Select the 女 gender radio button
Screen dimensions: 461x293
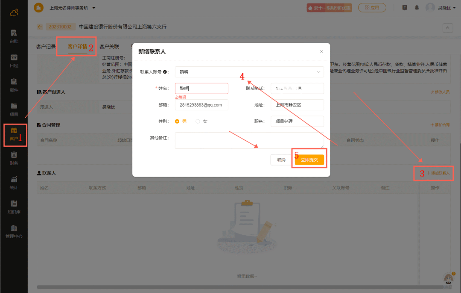tap(198, 121)
